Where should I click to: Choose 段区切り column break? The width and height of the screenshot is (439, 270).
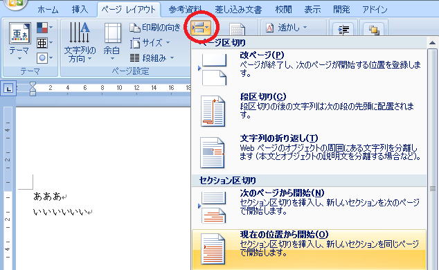(x=310, y=111)
